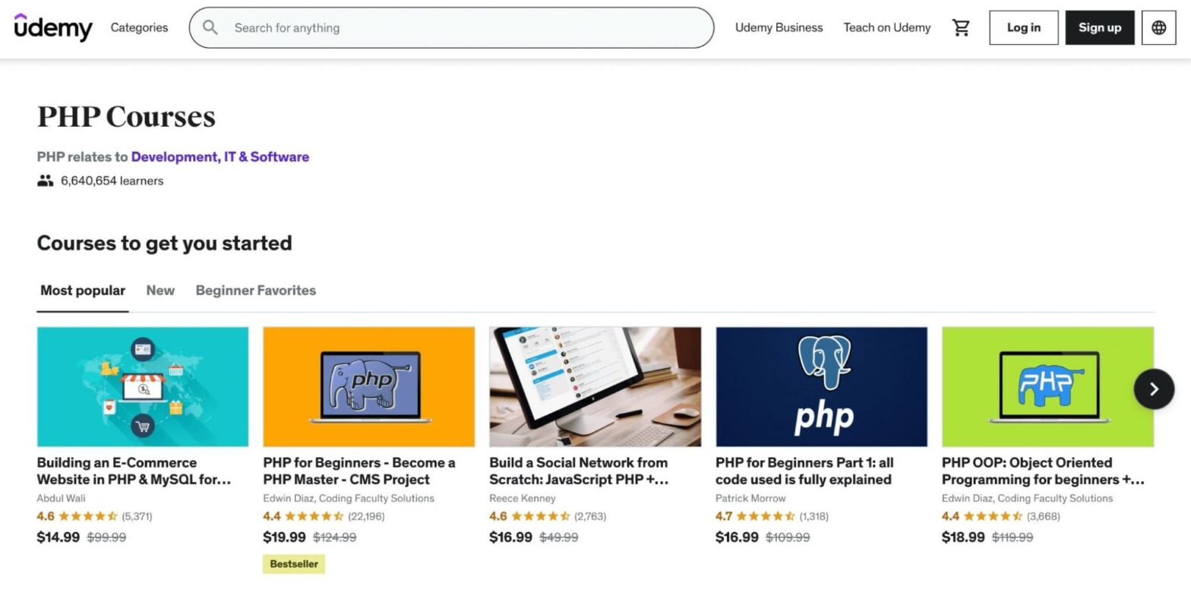Screen dimensions: 1191x614
Task: Open the PHP elephant thumbnail on orange background
Action: click(x=368, y=386)
